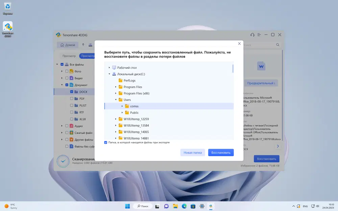Toggle the Document category checkbox
The image size is (338, 211).
pyautogui.click(x=67, y=85)
